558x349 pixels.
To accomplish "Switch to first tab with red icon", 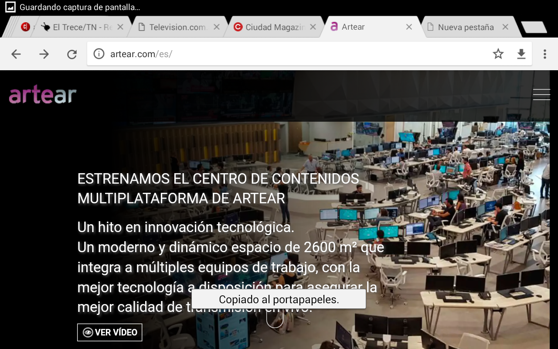I will coord(26,27).
